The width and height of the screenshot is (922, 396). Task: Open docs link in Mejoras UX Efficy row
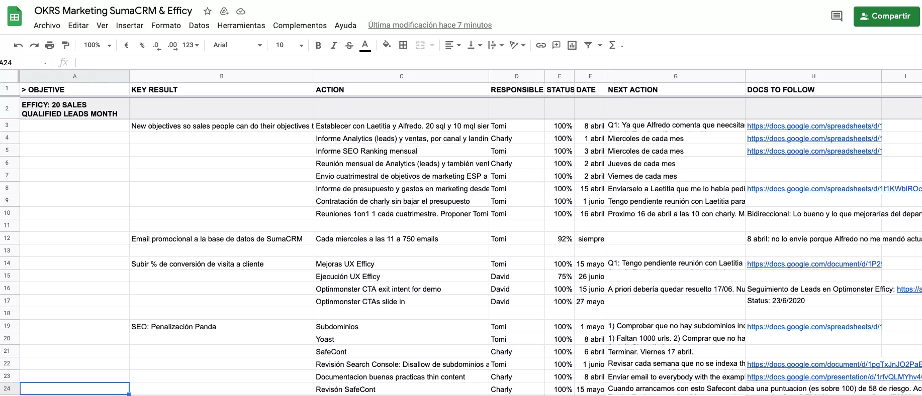pyautogui.click(x=814, y=264)
